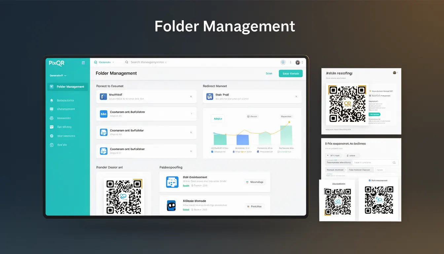The height and width of the screenshot is (254, 444).
Task: Click the Facebook icon in the first list row
Action: point(103,97)
